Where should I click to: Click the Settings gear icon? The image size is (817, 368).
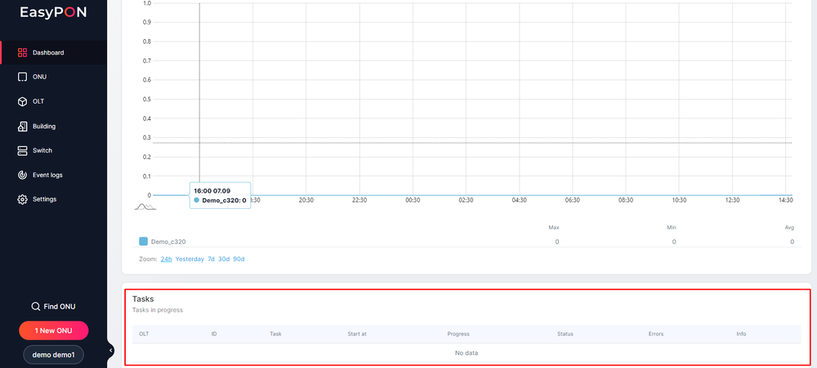[x=23, y=199]
